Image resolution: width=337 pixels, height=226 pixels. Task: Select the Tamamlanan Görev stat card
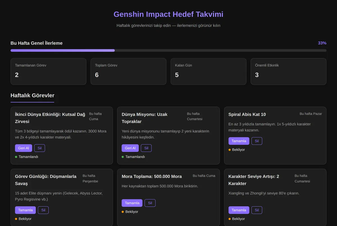pyautogui.click(x=48, y=72)
